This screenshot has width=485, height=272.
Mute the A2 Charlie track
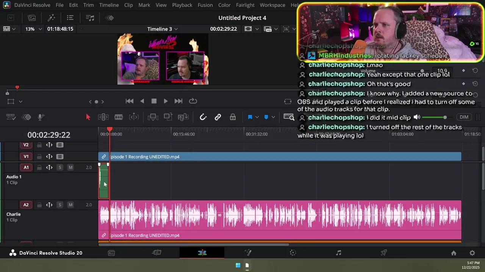(x=70, y=205)
